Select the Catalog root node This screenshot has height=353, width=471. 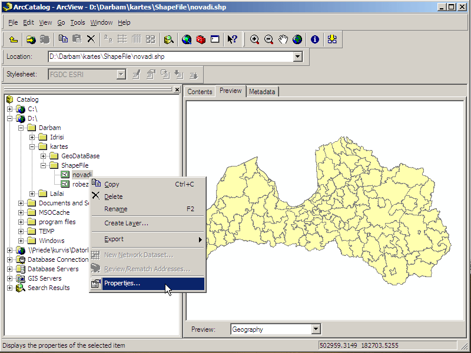pyautogui.click(x=27, y=99)
